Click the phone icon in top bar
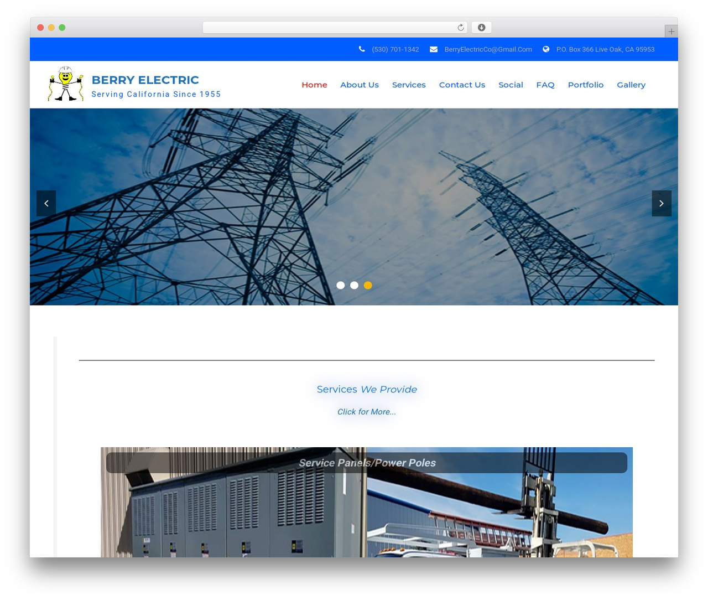Viewport: 708px width, 600px height. coord(362,49)
